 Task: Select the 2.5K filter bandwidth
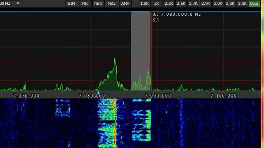(x=181, y=4)
